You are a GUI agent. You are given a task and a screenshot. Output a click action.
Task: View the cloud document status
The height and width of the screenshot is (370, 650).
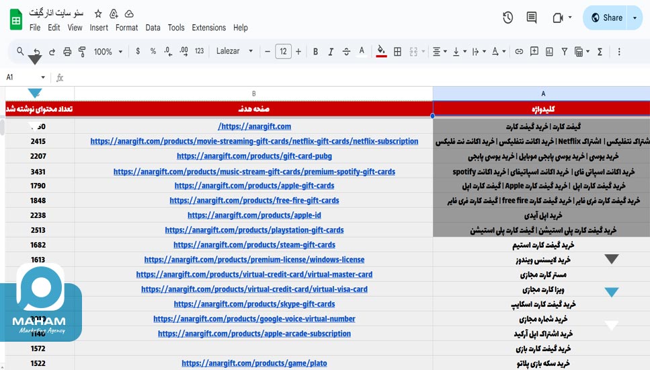129,13
